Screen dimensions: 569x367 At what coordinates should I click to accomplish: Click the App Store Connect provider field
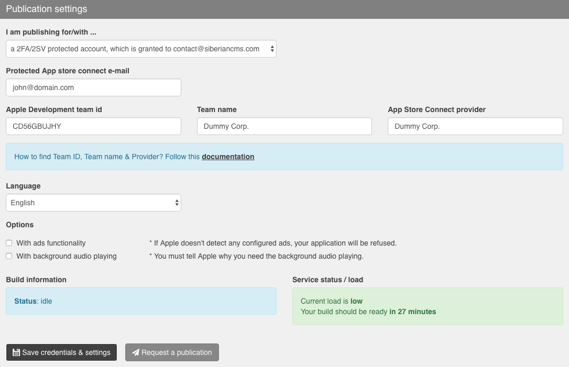(x=475, y=126)
